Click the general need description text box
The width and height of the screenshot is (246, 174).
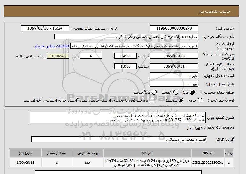(x=118, y=117)
